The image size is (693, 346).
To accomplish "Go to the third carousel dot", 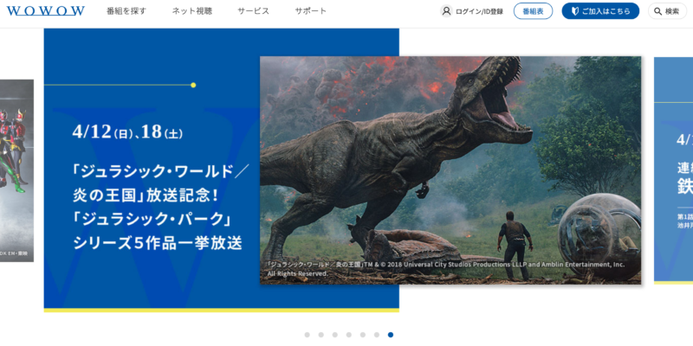I will tap(335, 335).
